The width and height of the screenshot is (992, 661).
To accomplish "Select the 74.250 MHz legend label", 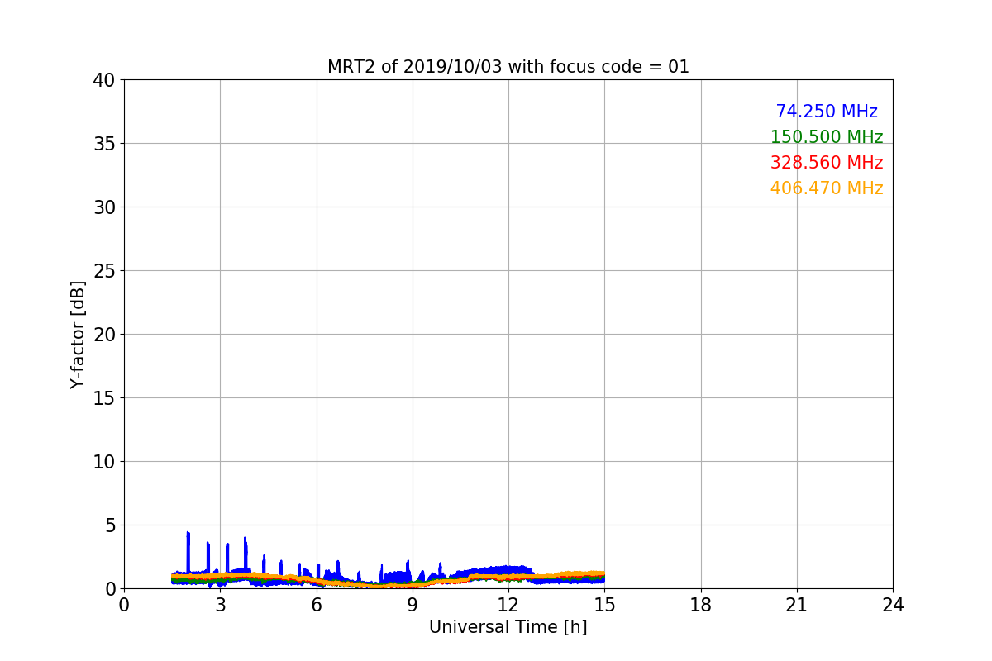I will (827, 112).
